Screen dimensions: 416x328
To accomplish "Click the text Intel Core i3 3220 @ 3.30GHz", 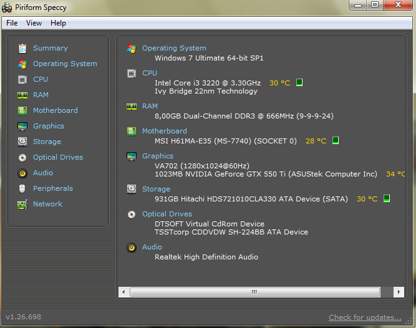I will (208, 83).
